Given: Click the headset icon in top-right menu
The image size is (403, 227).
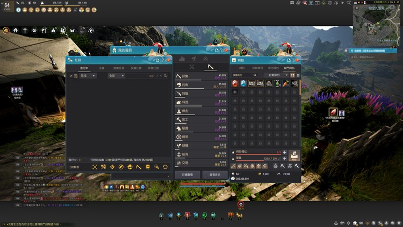Looking at the screenshot, I should pos(336,3).
